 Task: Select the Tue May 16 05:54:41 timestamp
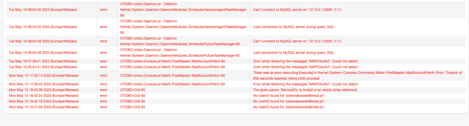43,67
